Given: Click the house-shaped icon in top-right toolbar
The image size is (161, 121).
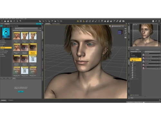Looking at the screenshot, I should 153,21.
